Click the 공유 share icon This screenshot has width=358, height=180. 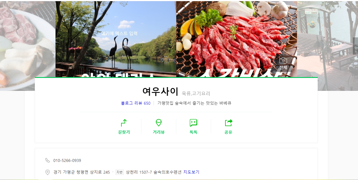[x=228, y=123]
